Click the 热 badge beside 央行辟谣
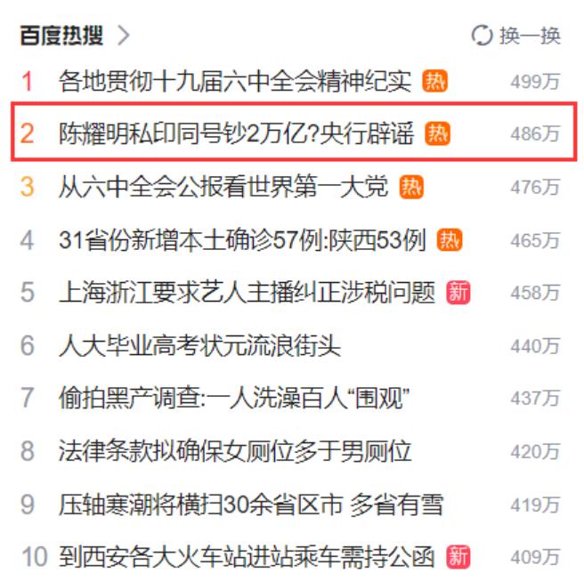This screenshot has width=584, height=581. [x=438, y=133]
